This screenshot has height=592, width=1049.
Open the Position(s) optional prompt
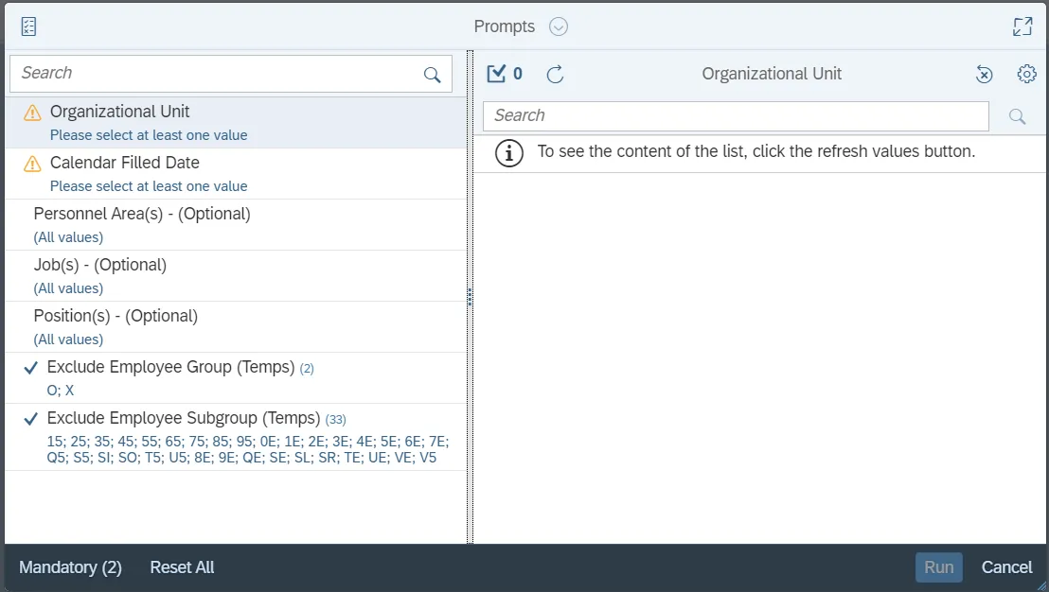pyautogui.click(x=116, y=317)
